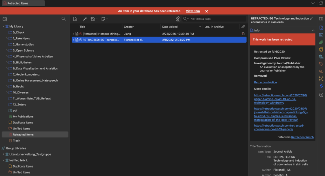
Task: Select 8_Online Harassment_Hatespeech collection
Action: (x=35, y=80)
